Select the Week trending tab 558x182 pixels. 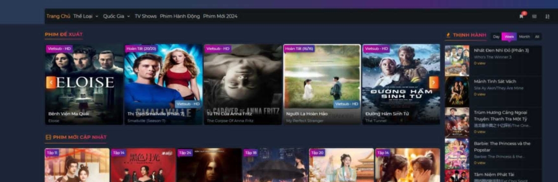click(x=509, y=37)
